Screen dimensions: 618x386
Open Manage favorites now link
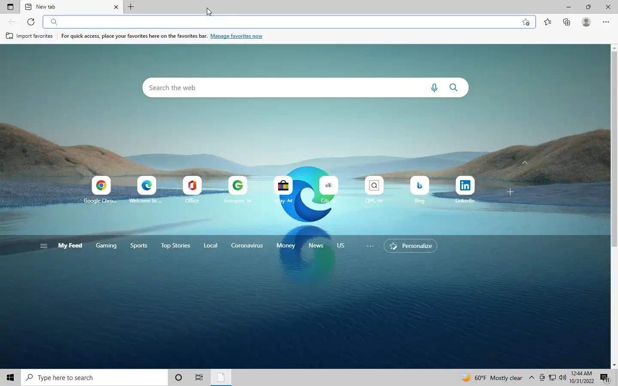click(x=236, y=36)
